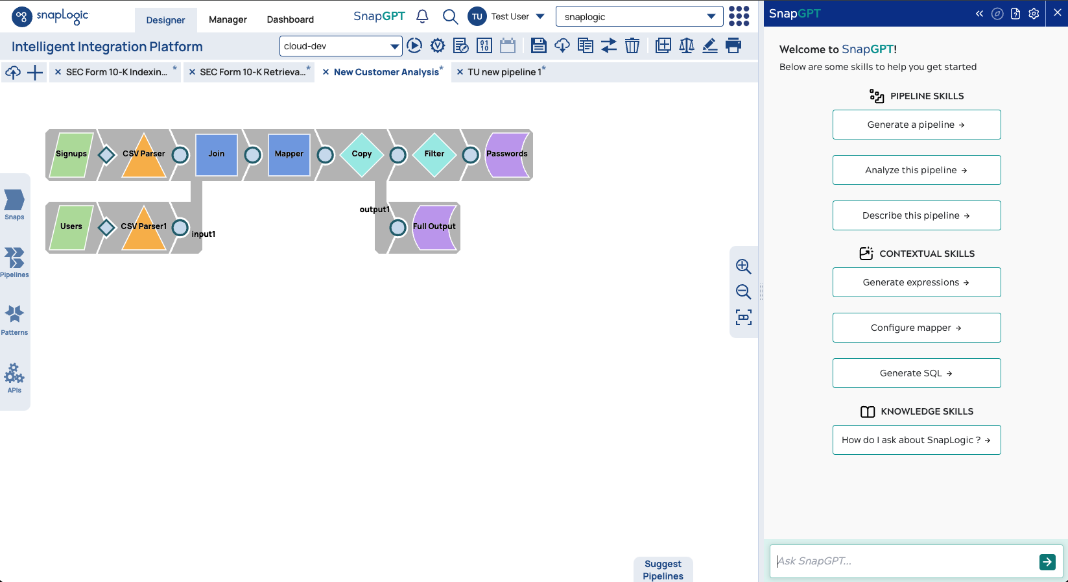The width and height of the screenshot is (1068, 582).
Task: Close the SnapGPT panel
Action: [x=1057, y=13]
